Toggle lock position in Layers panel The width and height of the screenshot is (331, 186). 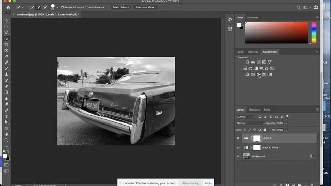click(254, 130)
